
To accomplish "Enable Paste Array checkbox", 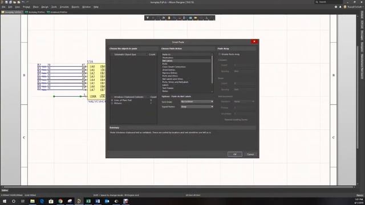I will pyautogui.click(x=220, y=54).
